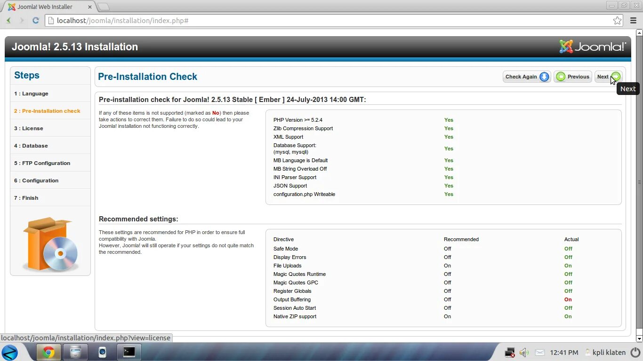Image resolution: width=643 pixels, height=361 pixels.
Task: Click MB String Overload Off text
Action: pyautogui.click(x=300, y=169)
